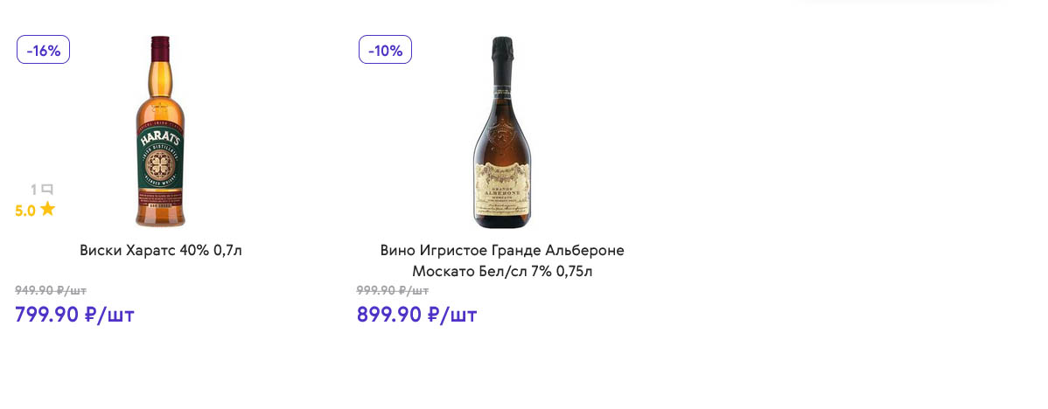The width and height of the screenshot is (1048, 409).
Task: Click the 5.0 rating score
Action: [24, 211]
